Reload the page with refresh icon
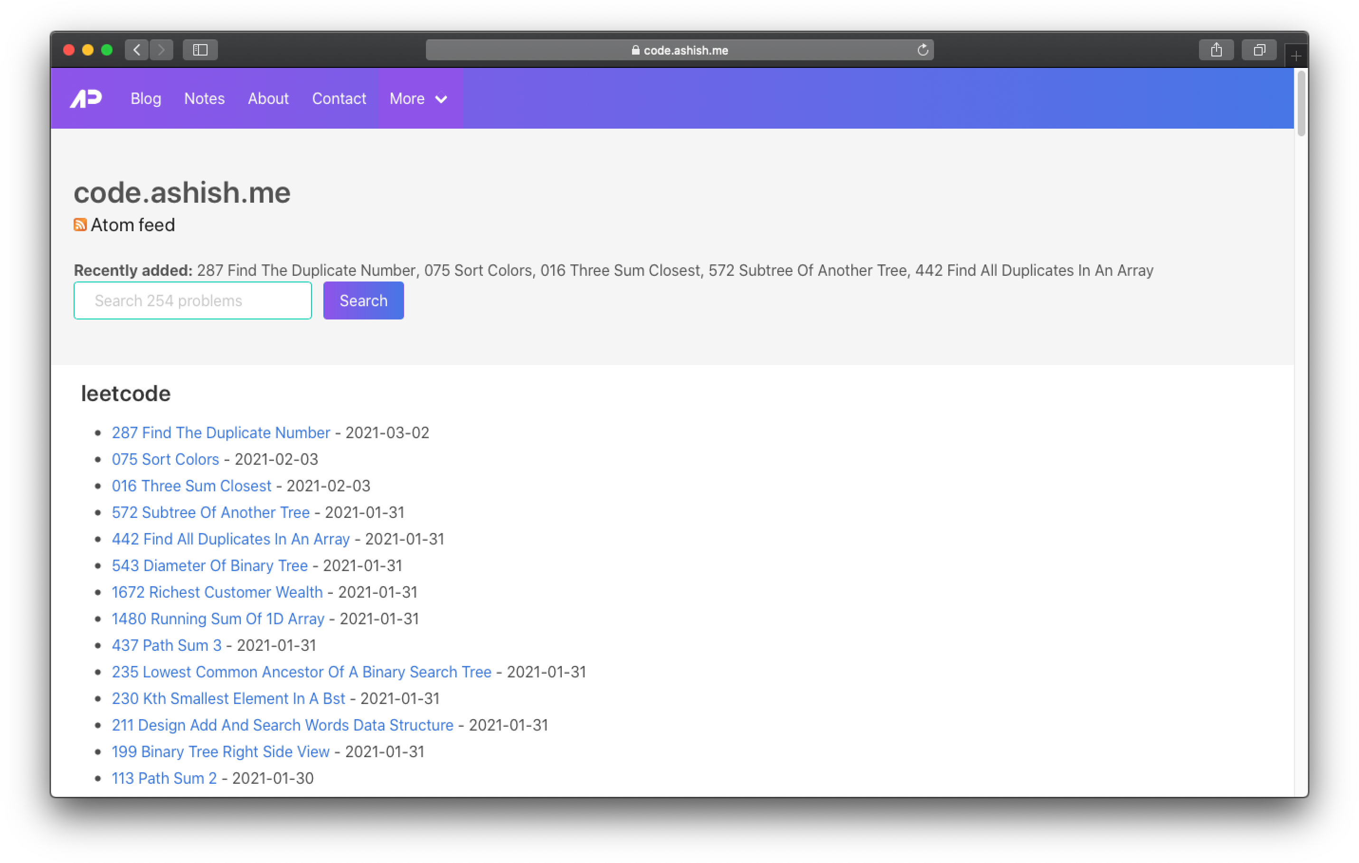This screenshot has width=1359, height=863. [923, 50]
